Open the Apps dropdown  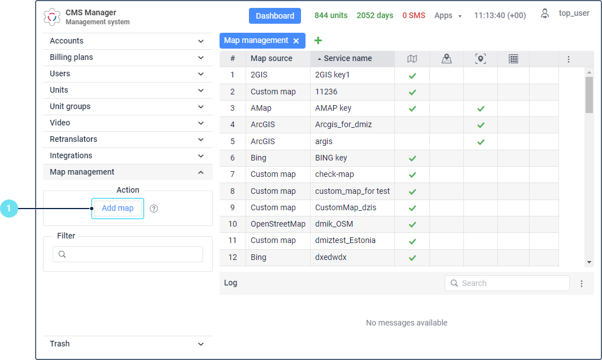[448, 16]
